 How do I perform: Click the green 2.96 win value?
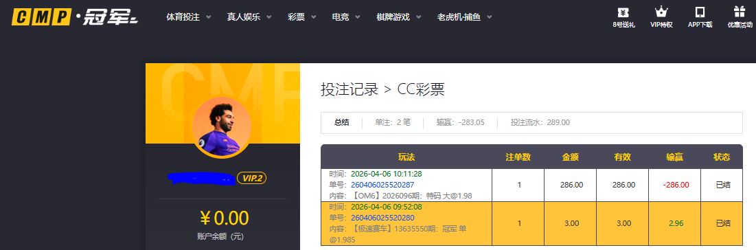[676, 223]
